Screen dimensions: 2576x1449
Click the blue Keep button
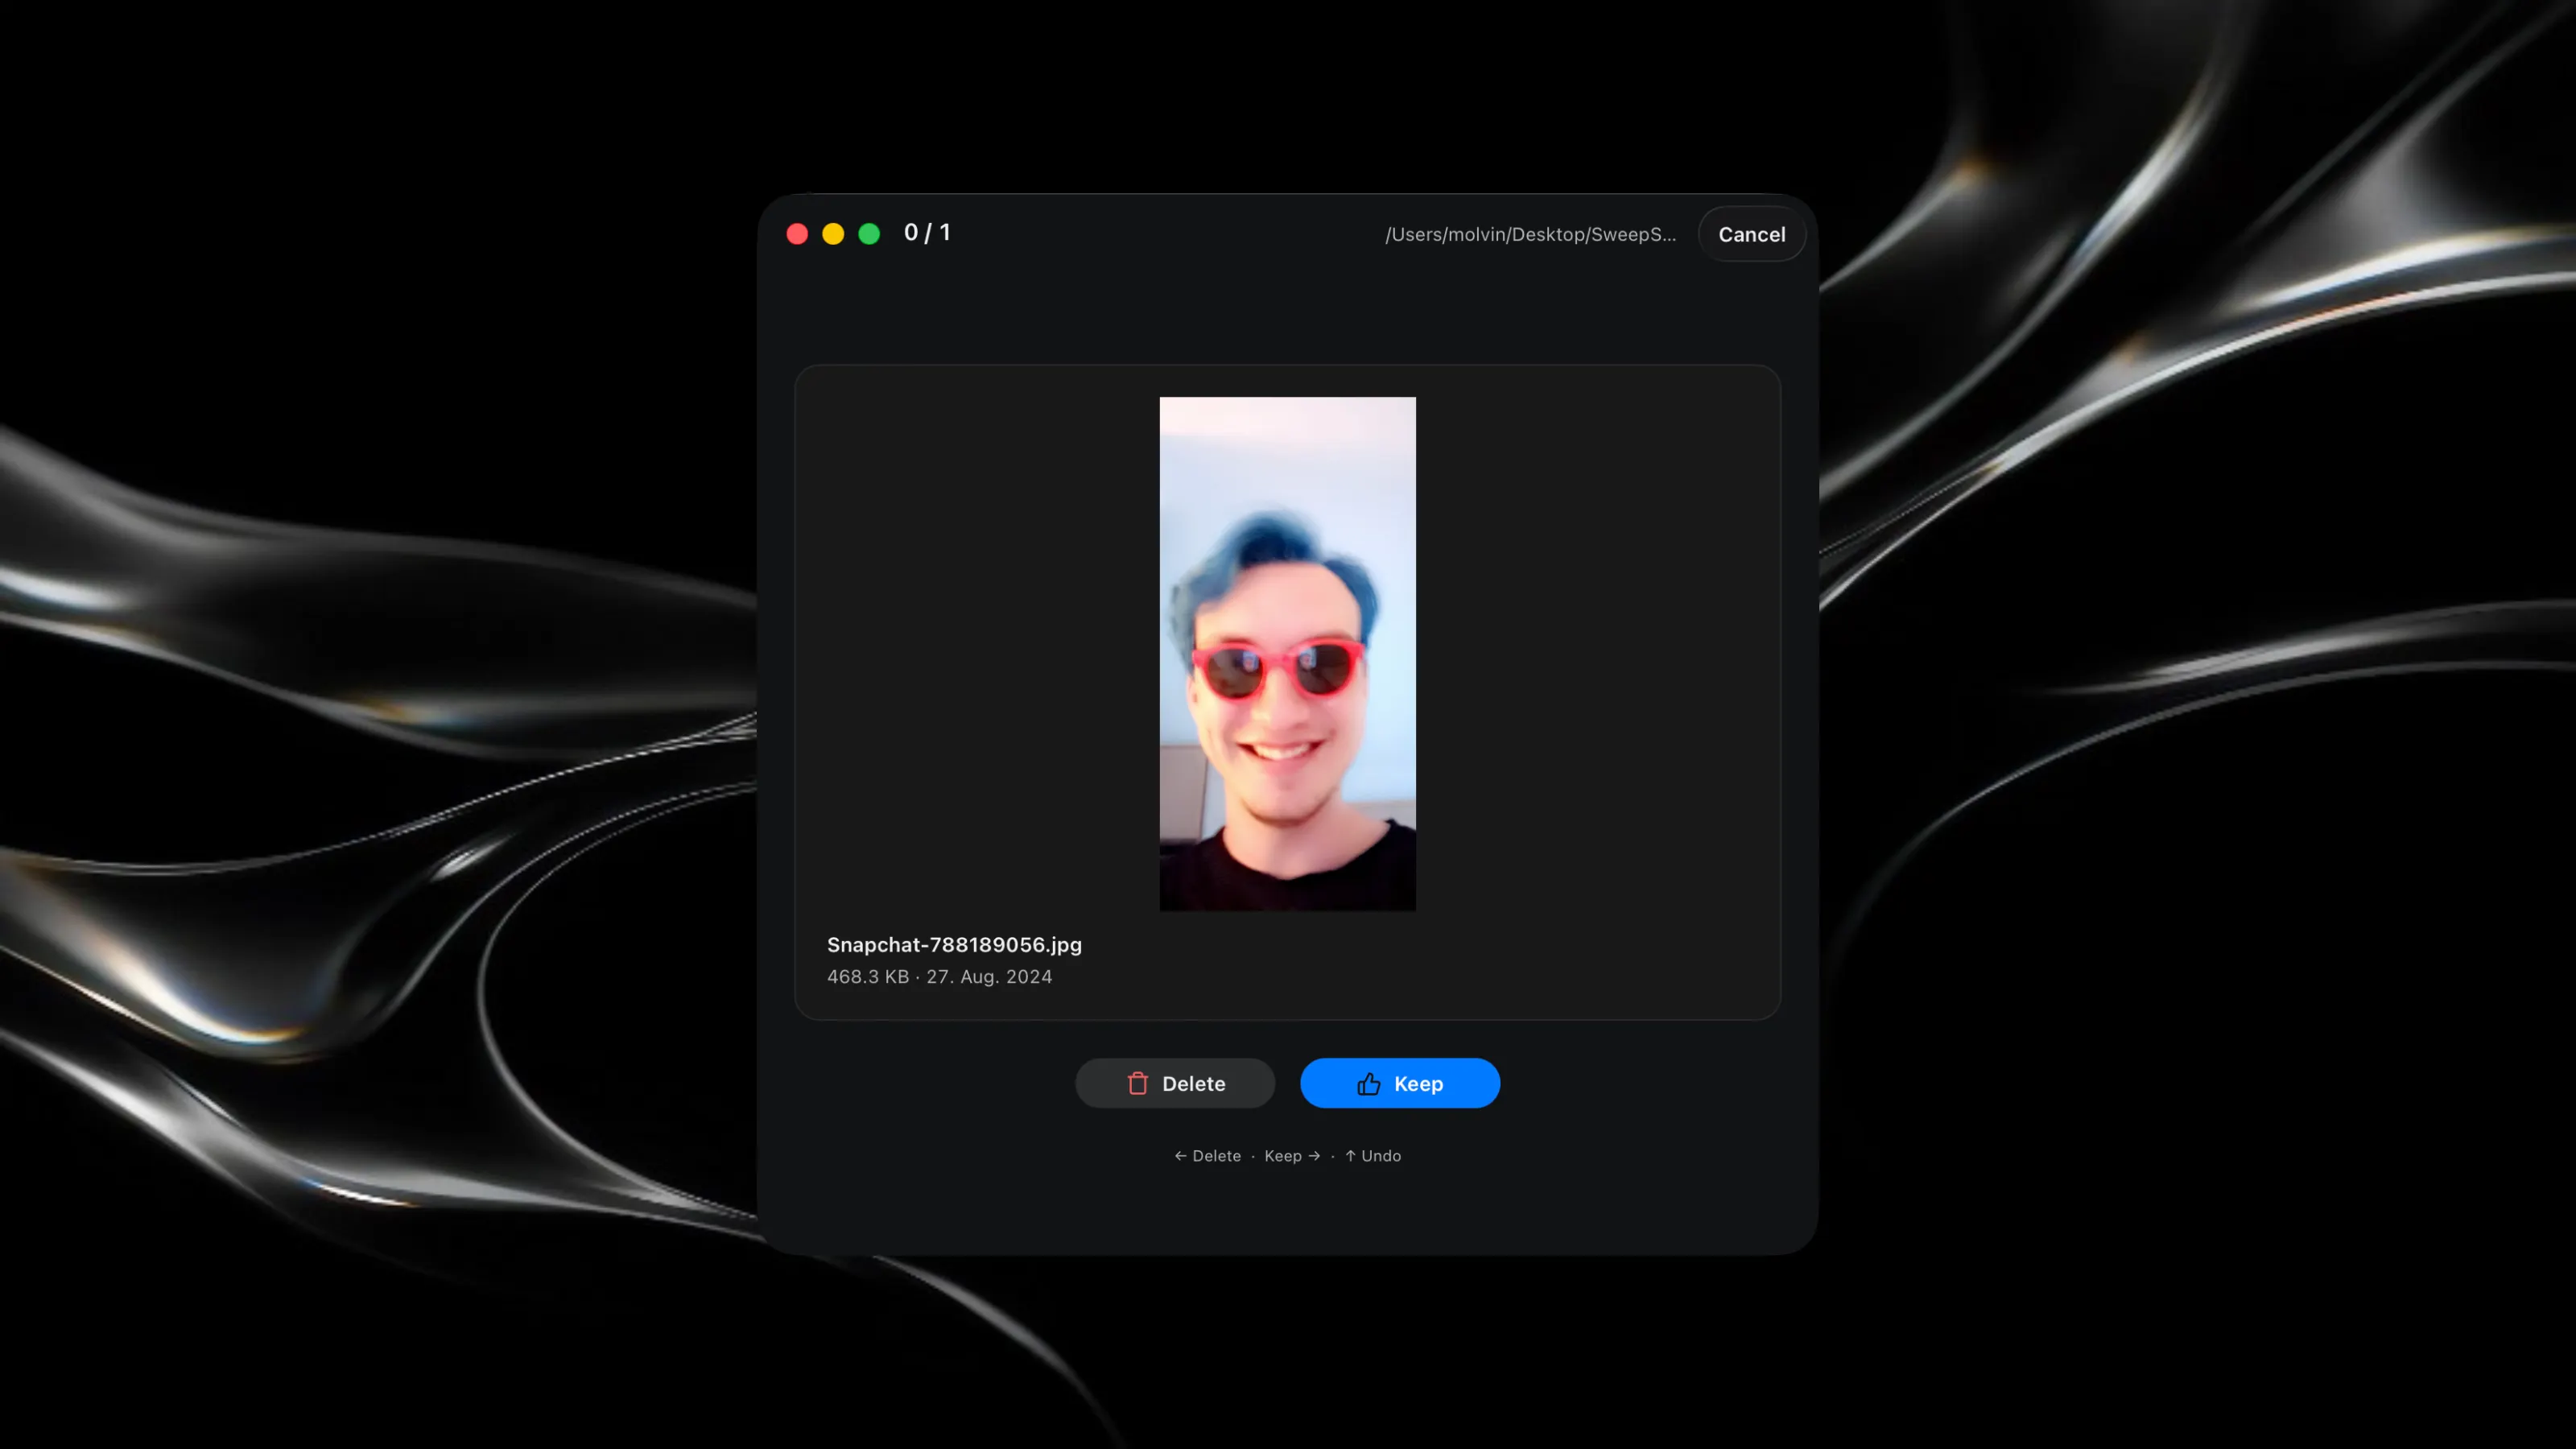click(x=1400, y=1083)
